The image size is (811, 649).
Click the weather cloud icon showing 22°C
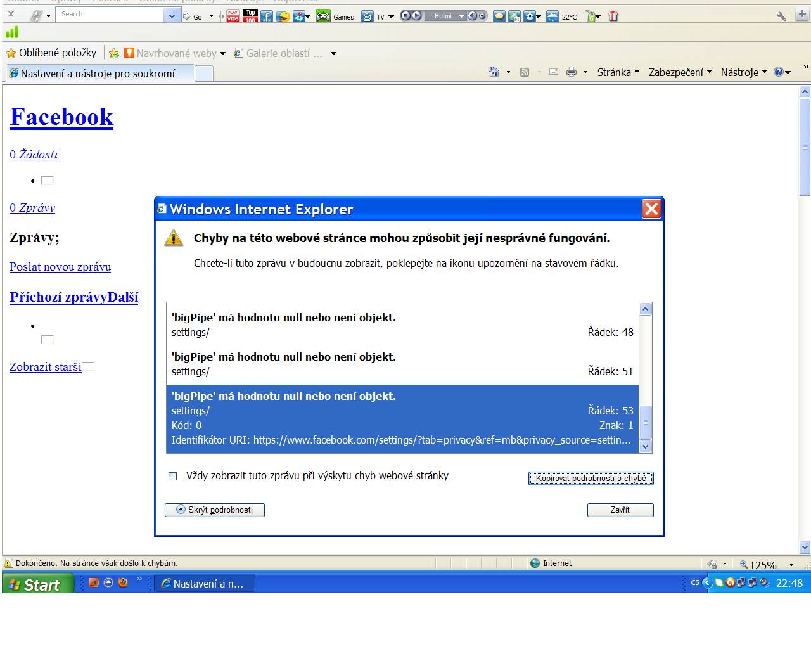[x=552, y=16]
